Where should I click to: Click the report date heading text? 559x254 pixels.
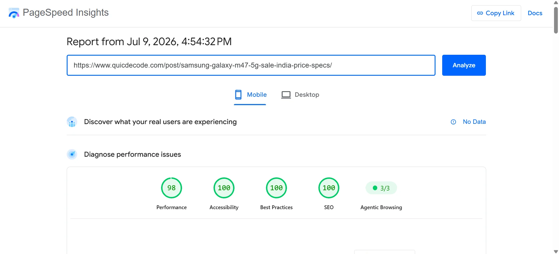149,42
